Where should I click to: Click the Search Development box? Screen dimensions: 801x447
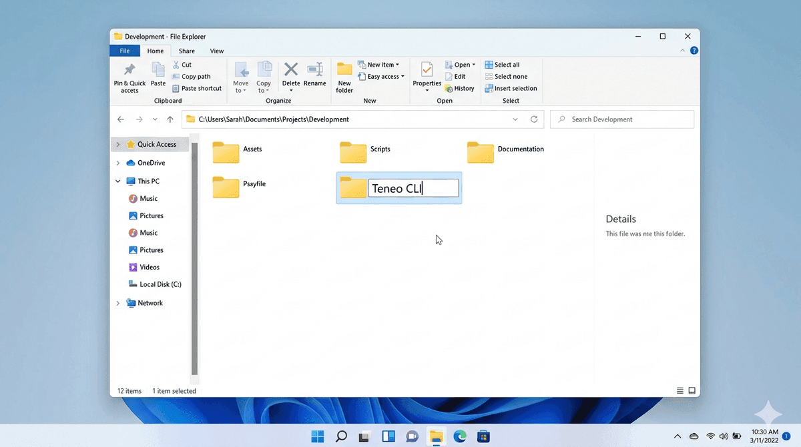(621, 119)
